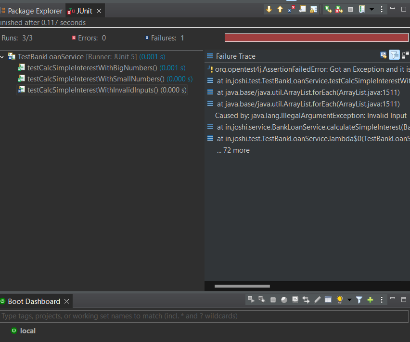Click Boot Dashboard Show Properties table icon
Screen dimensions: 410x342
click(x=328, y=300)
